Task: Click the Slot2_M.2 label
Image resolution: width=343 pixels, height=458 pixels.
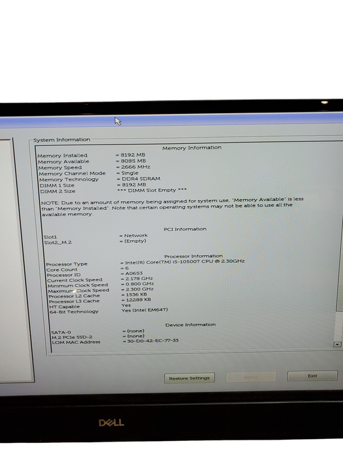Action: (57, 243)
